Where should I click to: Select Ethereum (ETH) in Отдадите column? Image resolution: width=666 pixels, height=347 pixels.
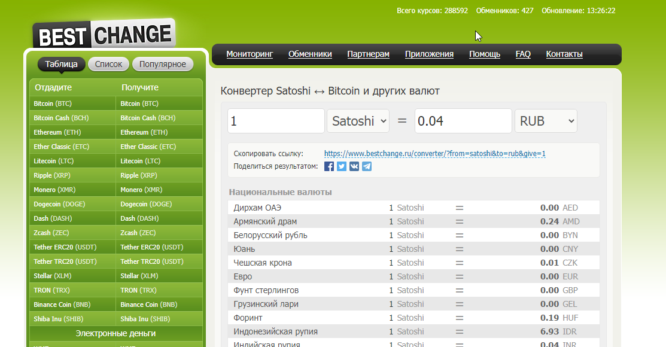click(x=72, y=132)
